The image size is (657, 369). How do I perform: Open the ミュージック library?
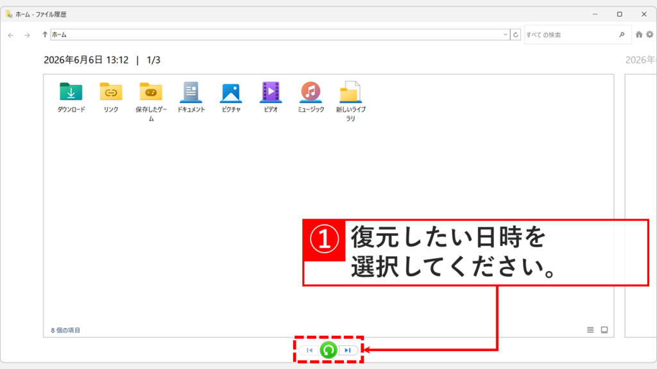pyautogui.click(x=311, y=97)
